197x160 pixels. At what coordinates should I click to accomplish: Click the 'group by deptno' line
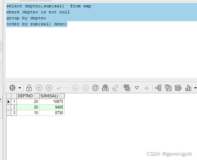coord(26,18)
